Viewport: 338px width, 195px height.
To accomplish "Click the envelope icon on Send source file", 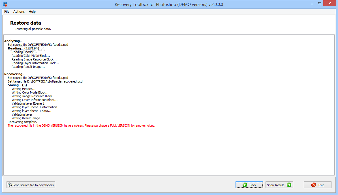I will [9, 185].
